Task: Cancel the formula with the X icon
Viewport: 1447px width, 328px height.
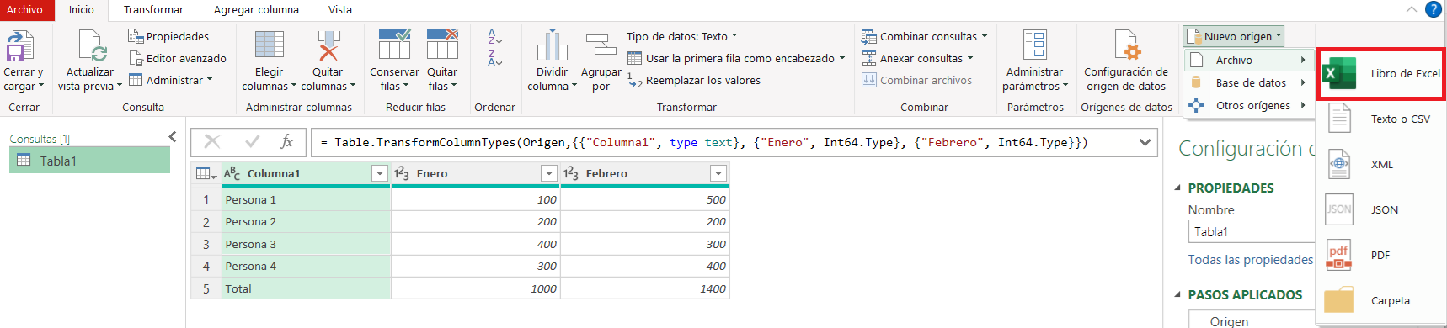Action: (212, 142)
